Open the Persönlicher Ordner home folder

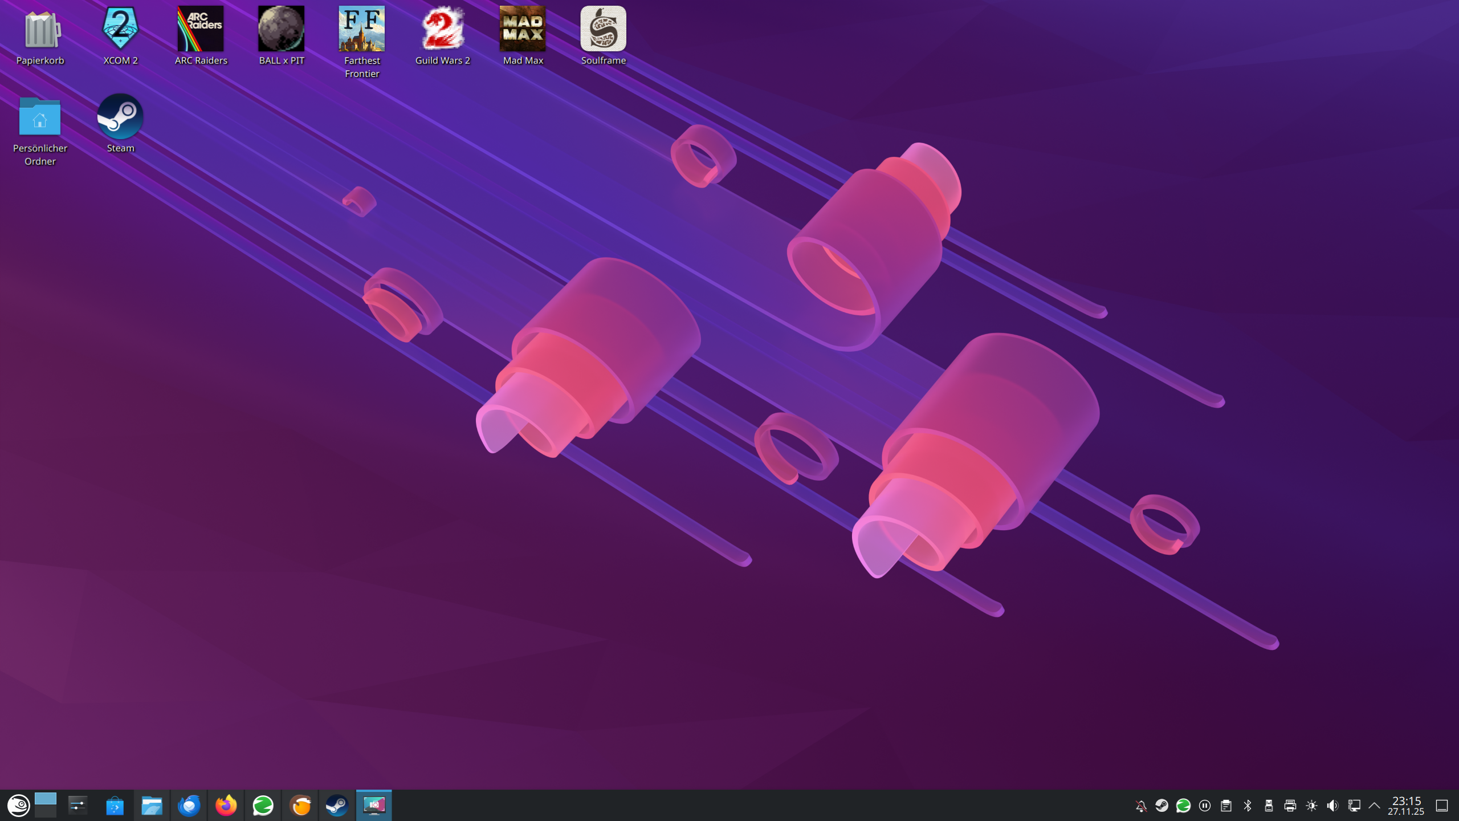click(x=40, y=117)
